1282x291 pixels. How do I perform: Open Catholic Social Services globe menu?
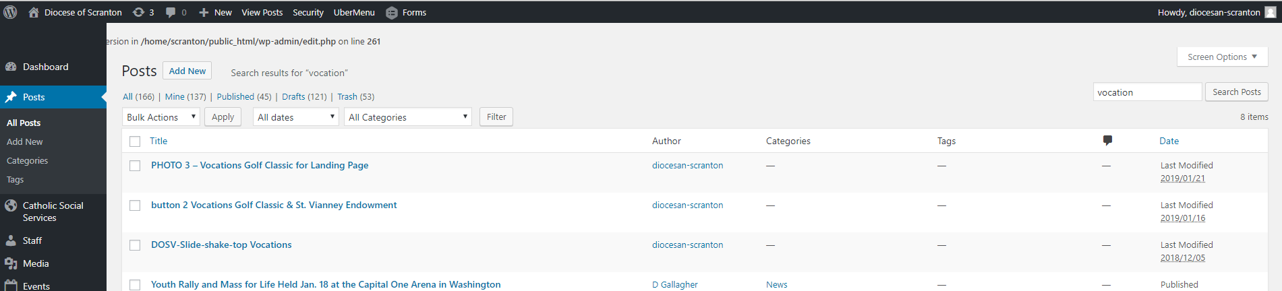pyautogui.click(x=11, y=206)
